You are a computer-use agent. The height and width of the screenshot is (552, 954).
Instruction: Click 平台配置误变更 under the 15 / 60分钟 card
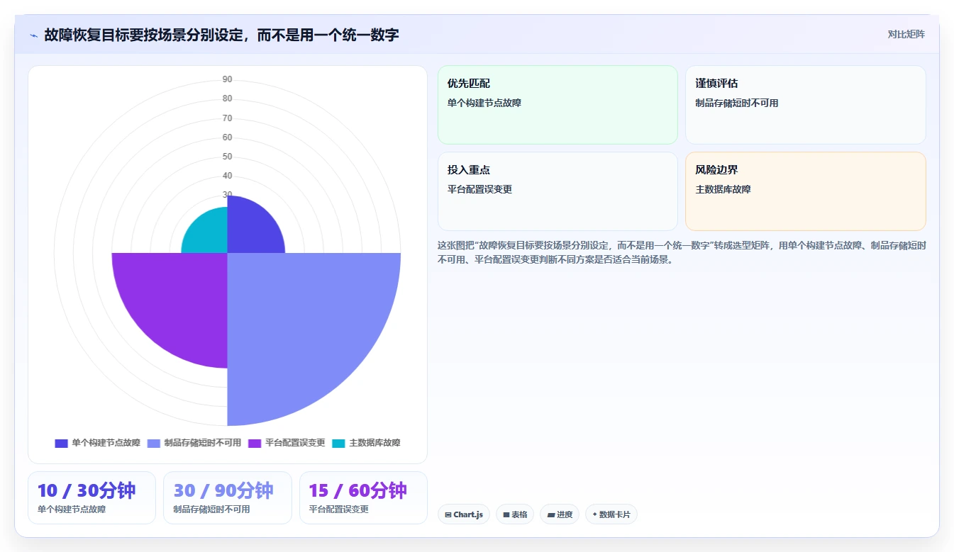[x=339, y=509]
